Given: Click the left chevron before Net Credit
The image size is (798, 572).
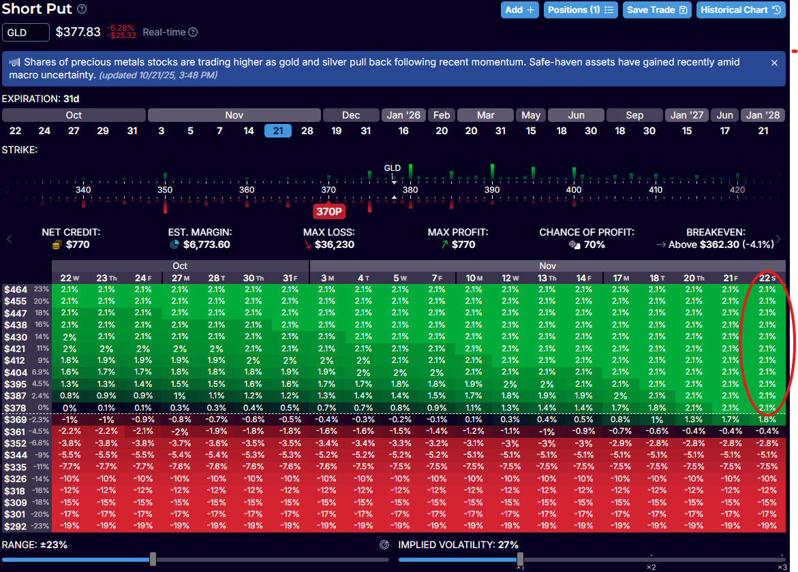Looking at the screenshot, I should [10, 238].
